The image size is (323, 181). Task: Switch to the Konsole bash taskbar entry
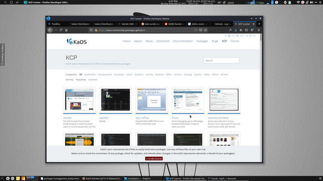pyautogui.click(x=222, y=178)
